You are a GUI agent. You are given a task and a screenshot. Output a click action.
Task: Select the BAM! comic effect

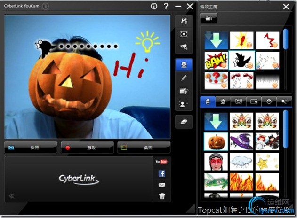(x=216, y=61)
